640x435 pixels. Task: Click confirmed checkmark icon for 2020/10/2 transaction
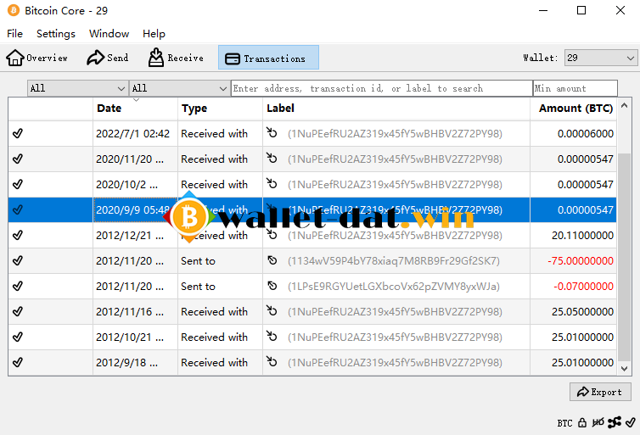point(18,184)
